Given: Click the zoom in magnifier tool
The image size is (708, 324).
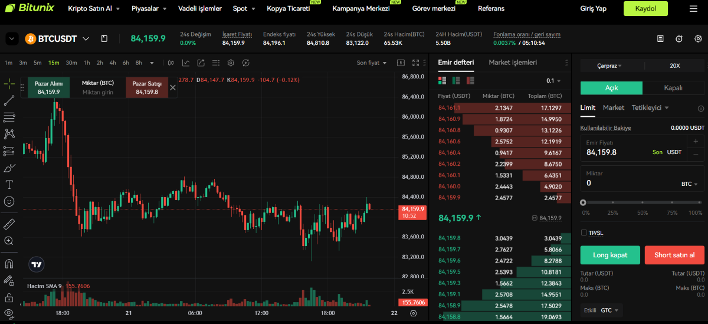Looking at the screenshot, I should tap(9, 241).
